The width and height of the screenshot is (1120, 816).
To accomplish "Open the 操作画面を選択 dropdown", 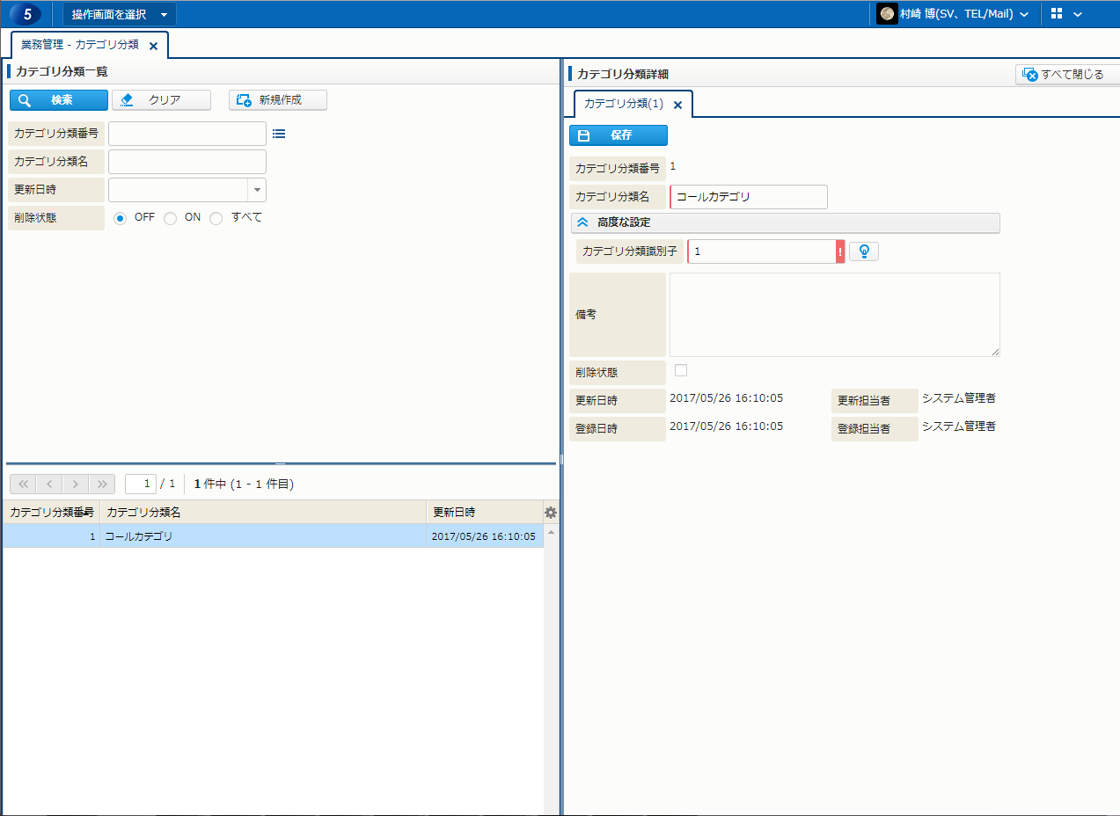I will coord(119,14).
